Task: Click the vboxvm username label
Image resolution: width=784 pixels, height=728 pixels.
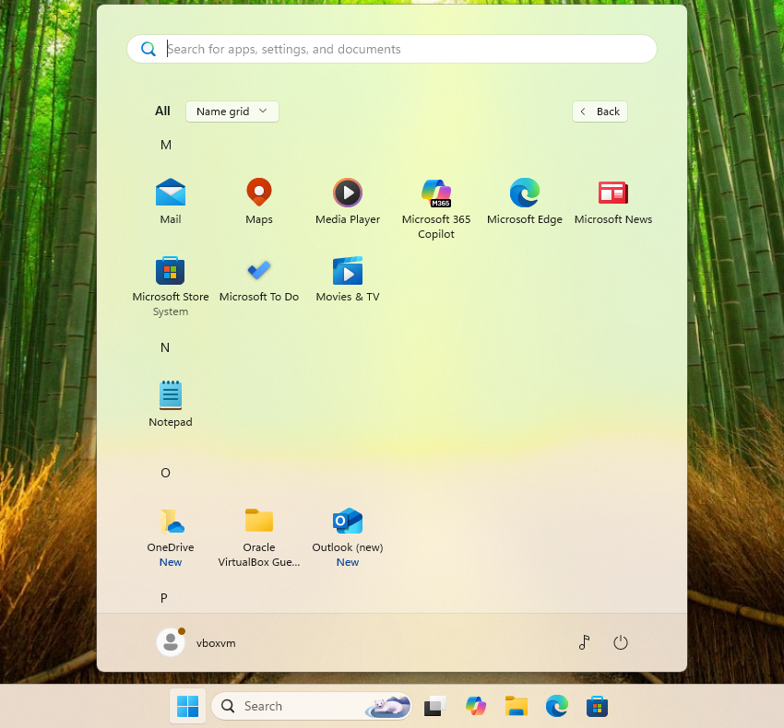Action: click(x=216, y=643)
